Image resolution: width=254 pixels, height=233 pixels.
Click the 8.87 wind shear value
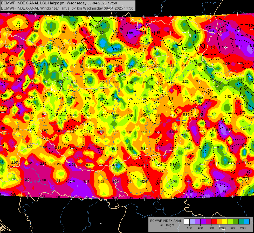(102, 65)
